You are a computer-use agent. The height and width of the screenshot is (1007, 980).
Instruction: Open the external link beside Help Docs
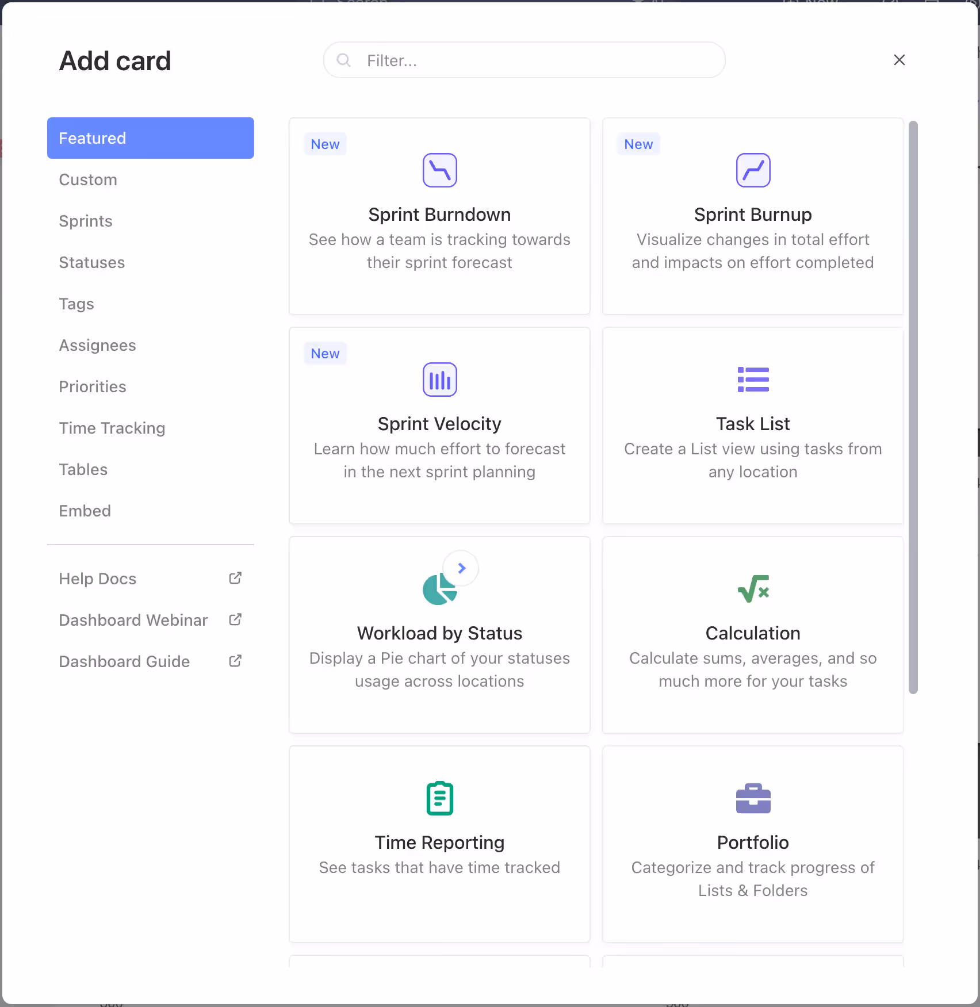(235, 578)
